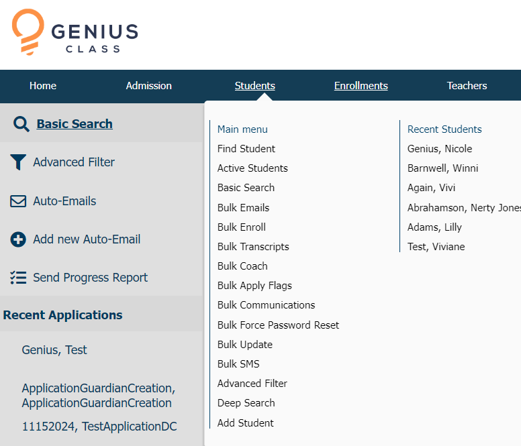Open recent student Test, Viviane
This screenshot has height=446, width=521.
pyautogui.click(x=436, y=247)
